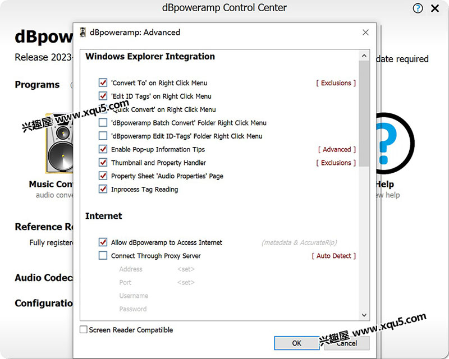449x359 pixels.
Task: Click scrollbar up arrow in Advanced dialog
Action: (364, 56)
